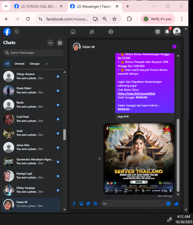This screenshot has width=193, height=225.
Task: Choose a sticker with the sticker icon
Action: click(x=88, y=203)
